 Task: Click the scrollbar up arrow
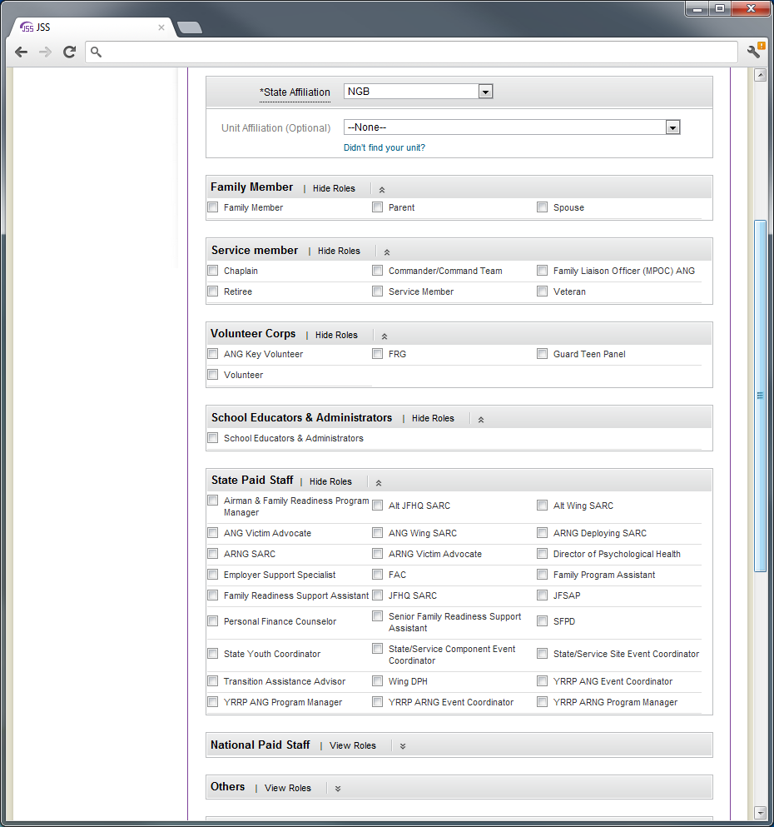[760, 76]
